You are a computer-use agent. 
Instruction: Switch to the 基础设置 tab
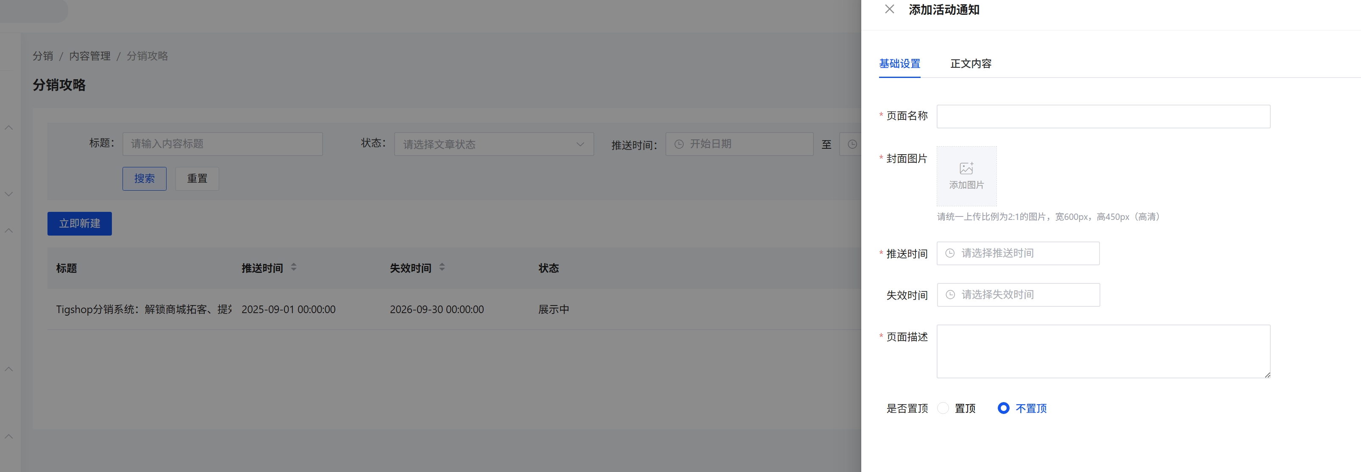pyautogui.click(x=899, y=64)
